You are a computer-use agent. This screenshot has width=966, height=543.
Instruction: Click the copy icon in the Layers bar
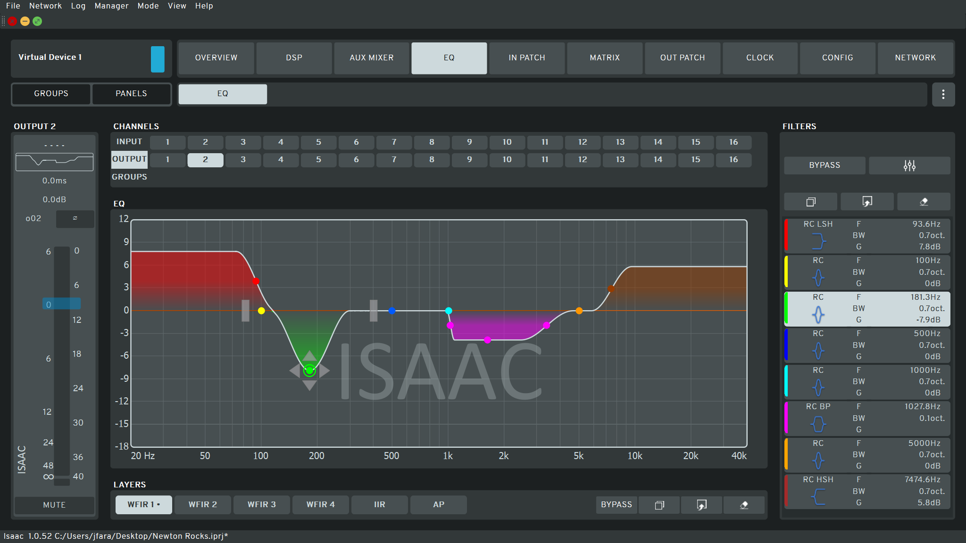pyautogui.click(x=659, y=505)
